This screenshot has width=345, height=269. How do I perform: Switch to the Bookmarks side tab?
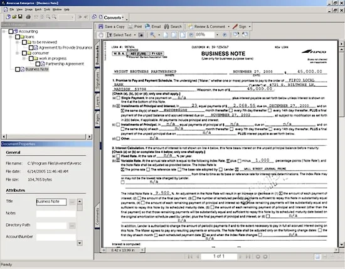(x=97, y=55)
